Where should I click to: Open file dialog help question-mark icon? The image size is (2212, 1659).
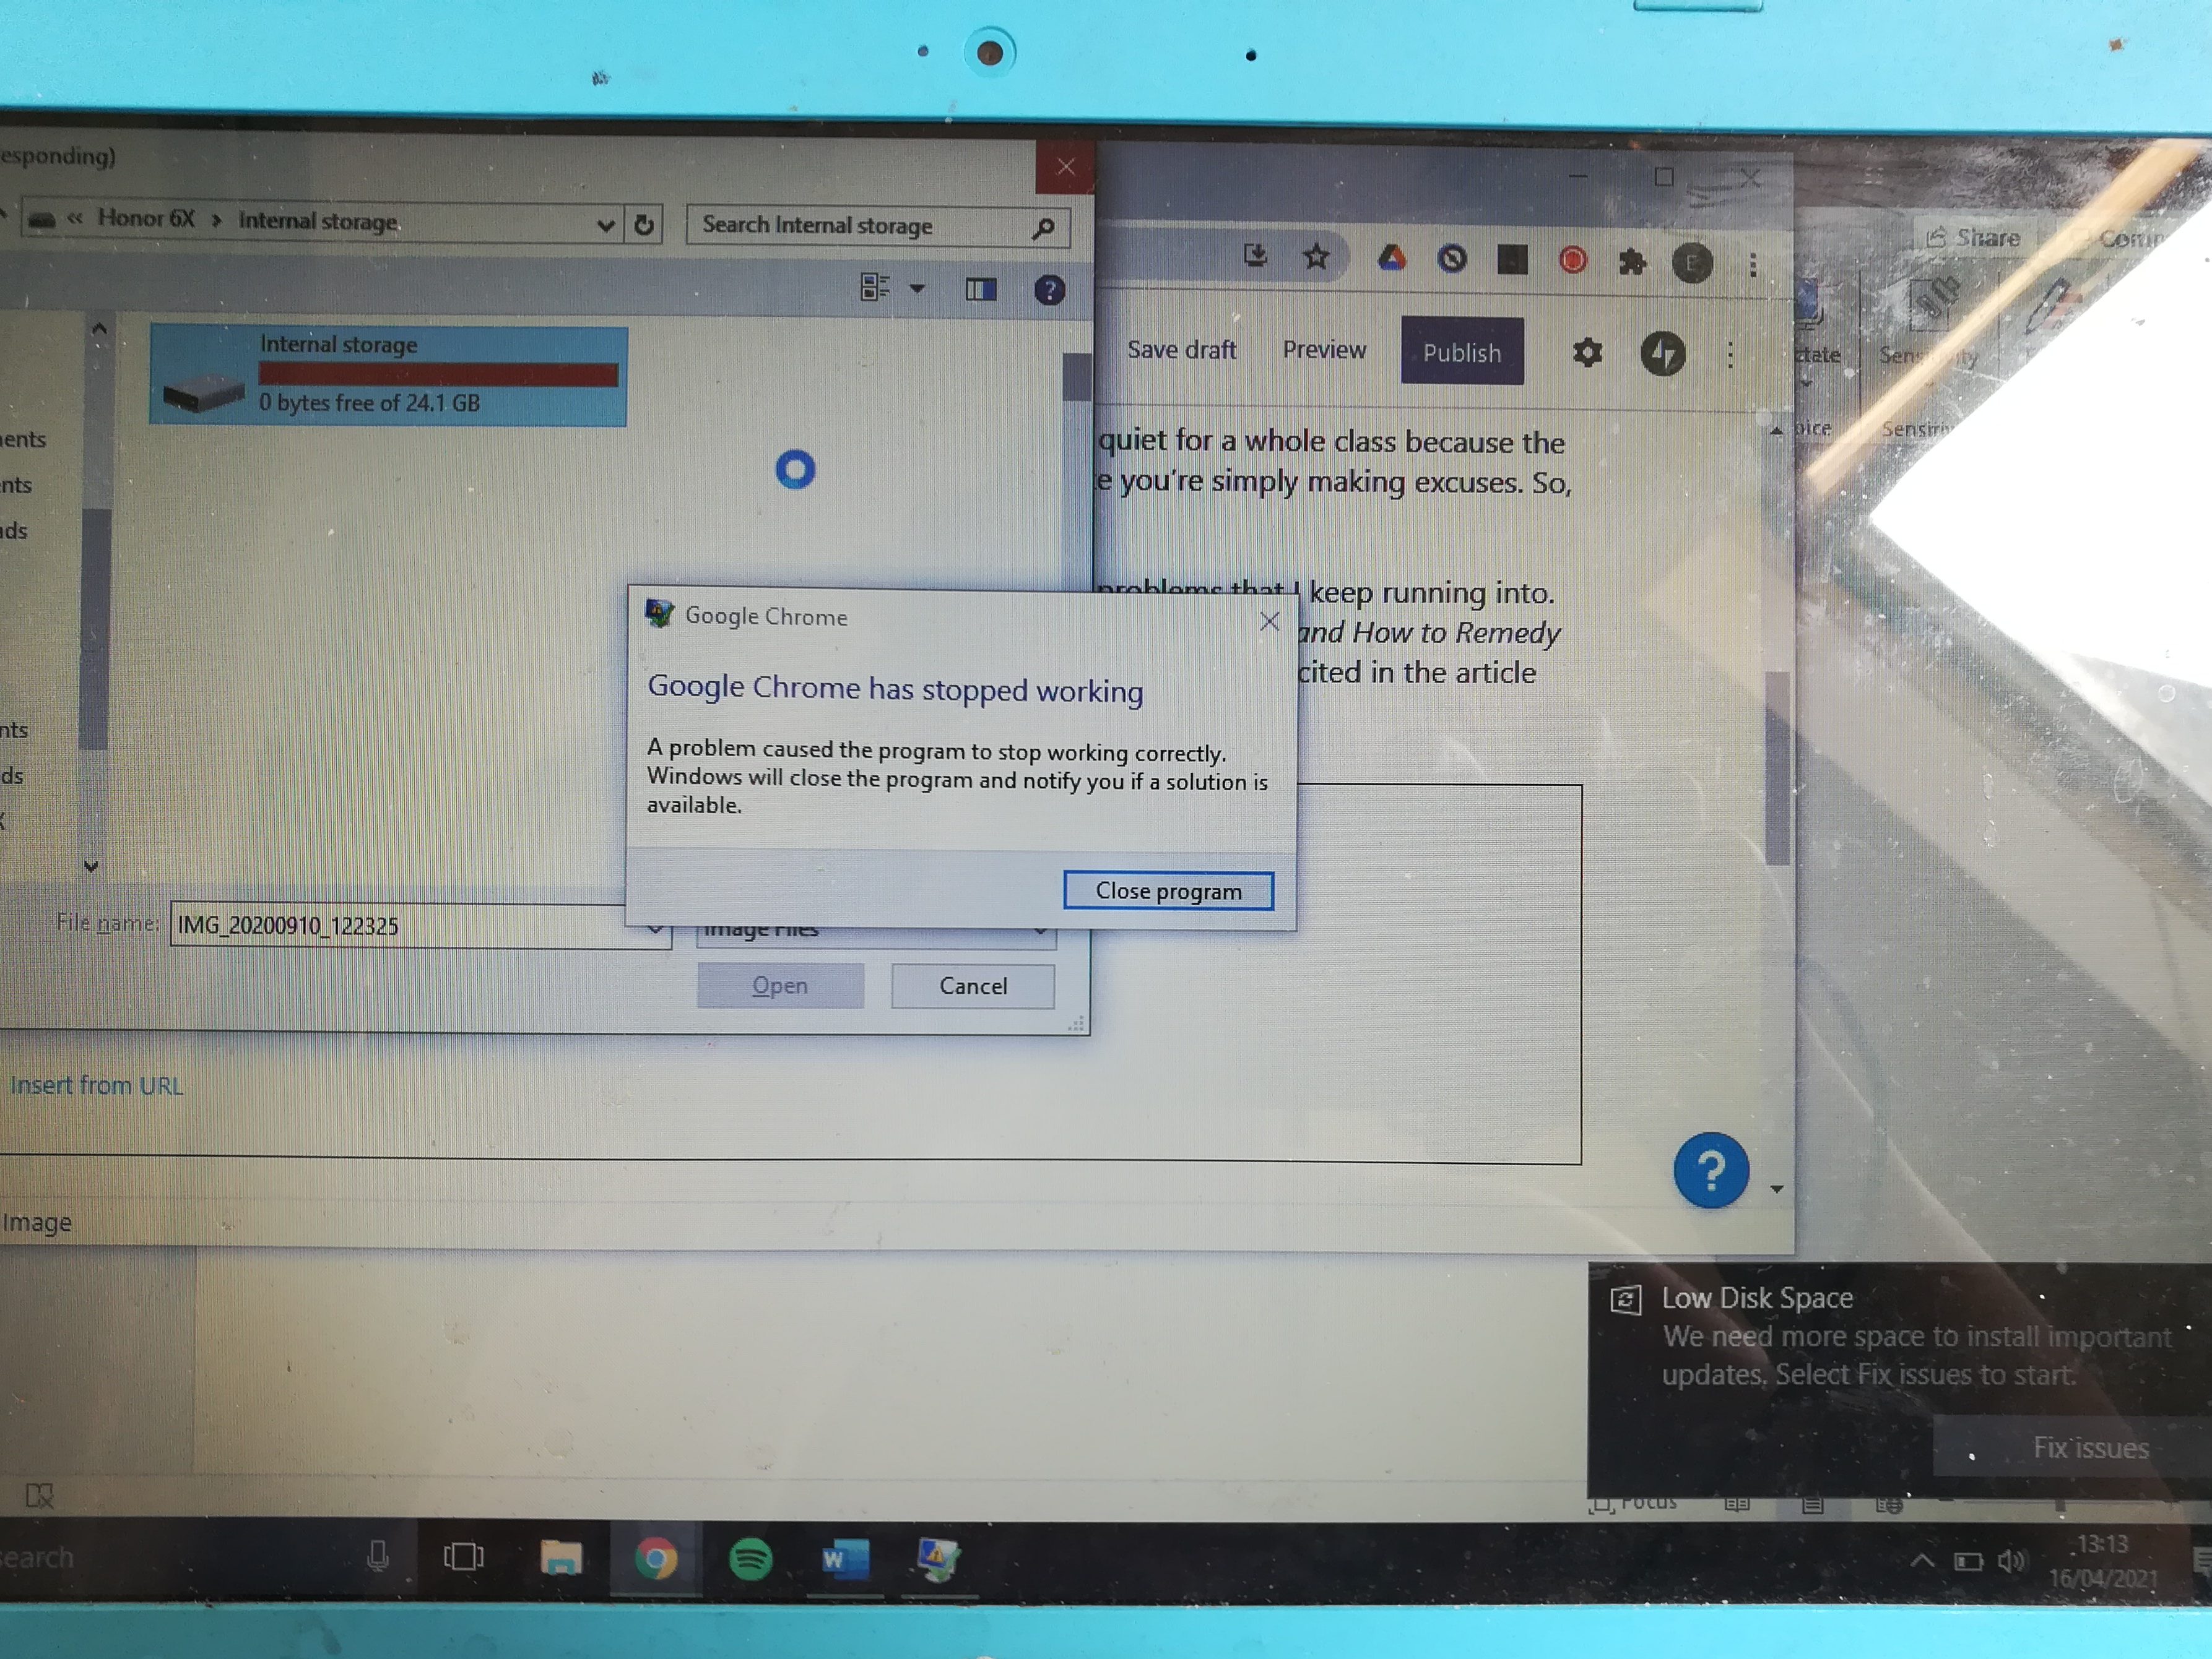tap(1049, 291)
